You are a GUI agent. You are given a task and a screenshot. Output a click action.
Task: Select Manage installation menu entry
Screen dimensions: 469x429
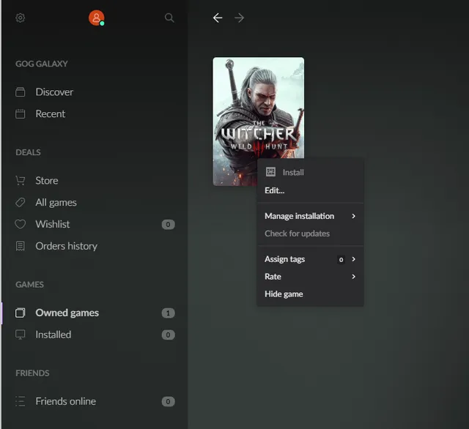311,216
